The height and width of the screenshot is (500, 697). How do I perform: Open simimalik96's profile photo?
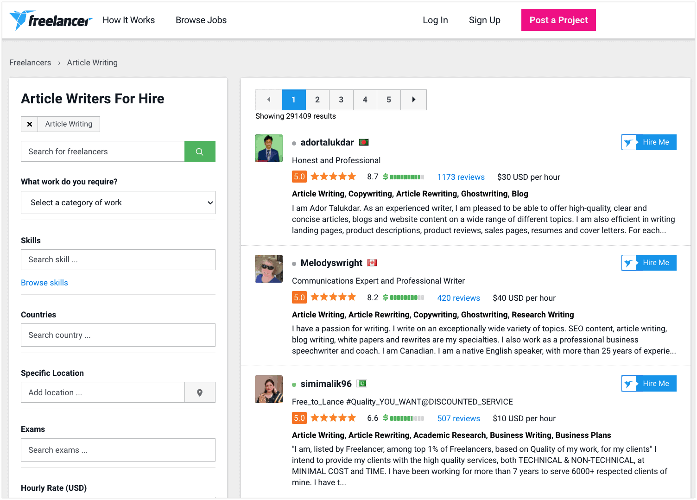click(269, 389)
